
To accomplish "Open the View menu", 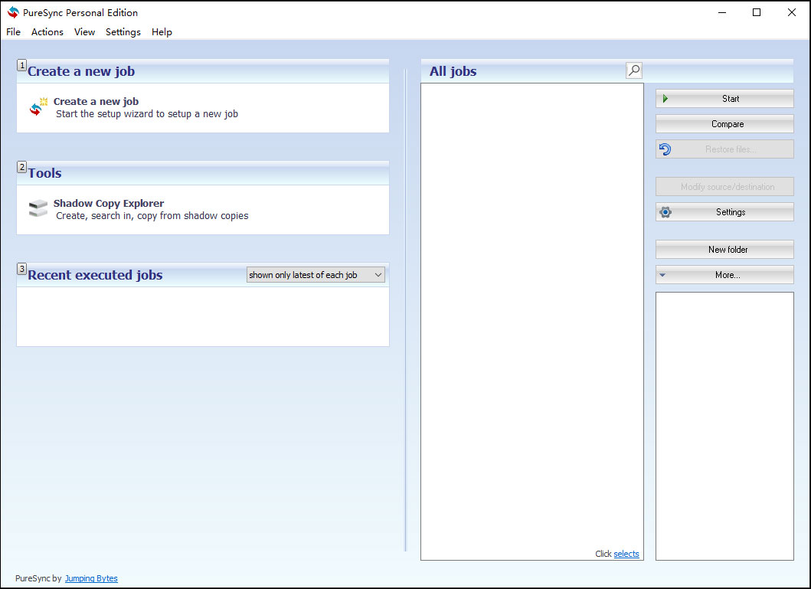I will click(x=84, y=32).
